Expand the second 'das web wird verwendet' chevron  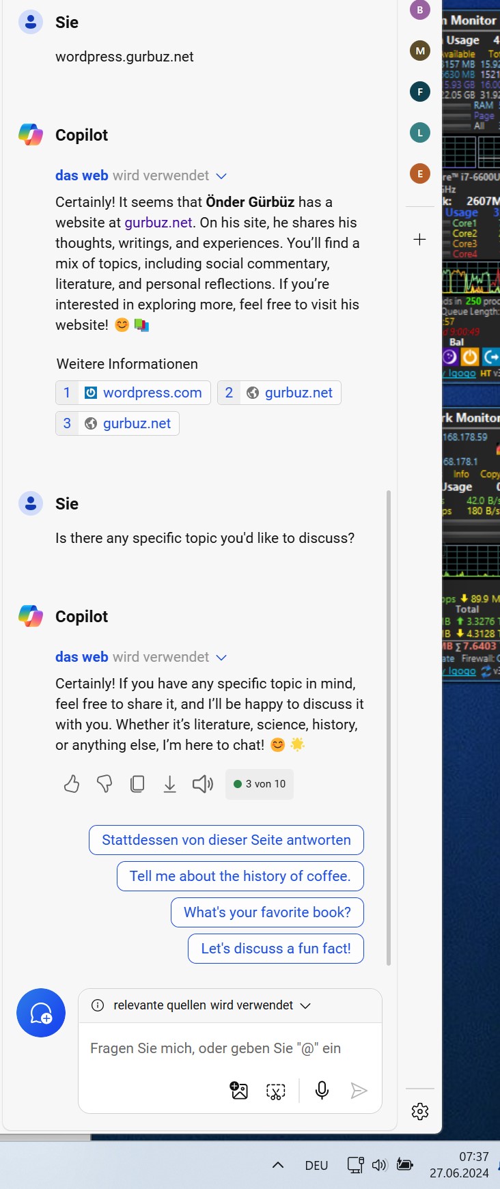221,658
